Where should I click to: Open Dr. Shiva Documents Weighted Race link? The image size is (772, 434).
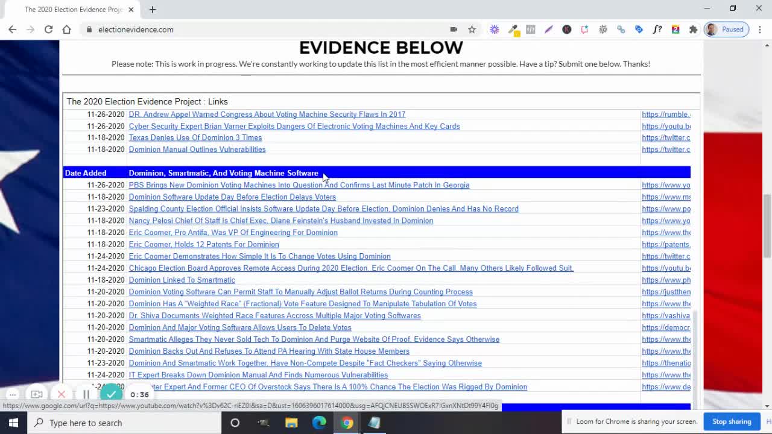point(274,315)
